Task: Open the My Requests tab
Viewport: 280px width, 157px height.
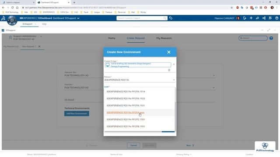Action: coord(164,38)
